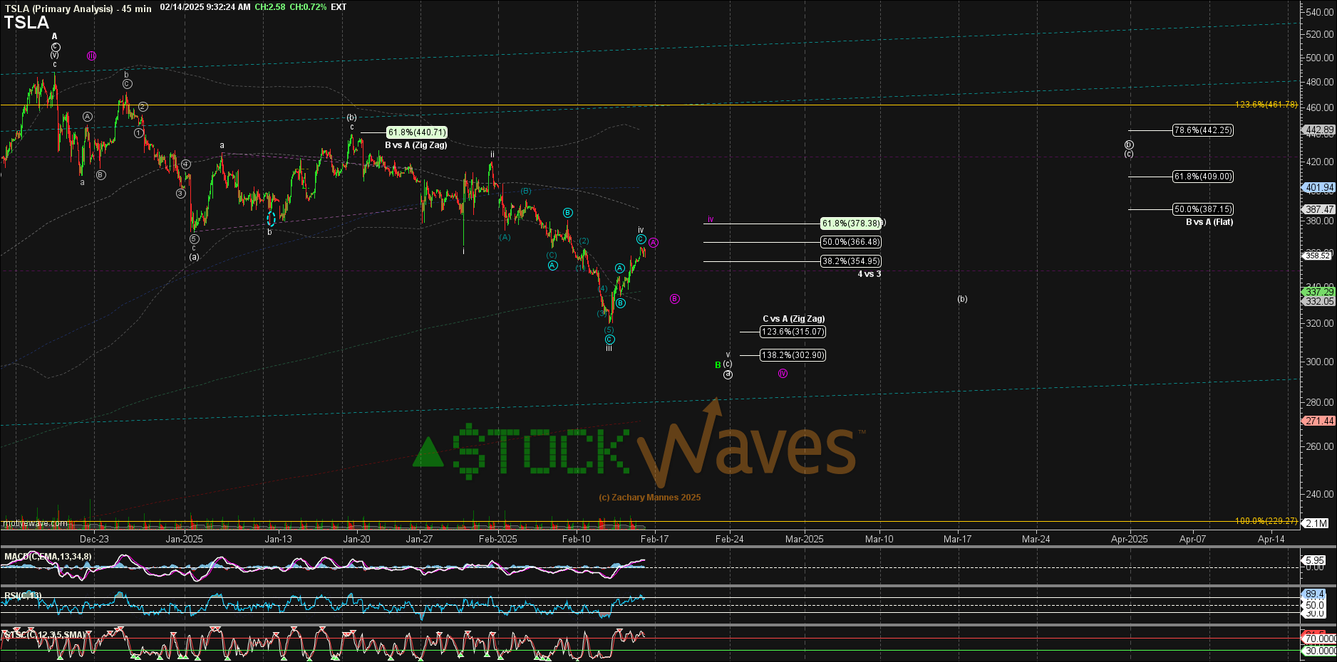Click the 02/14/2025 9:32:24 AM timestamp
The width and height of the screenshot is (1337, 662).
[x=205, y=7]
